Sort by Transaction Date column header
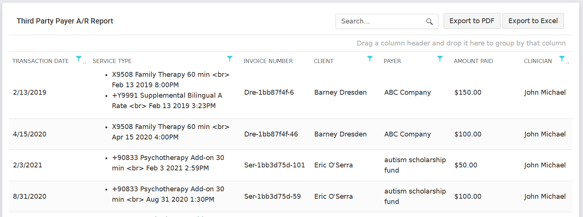 click(40, 61)
